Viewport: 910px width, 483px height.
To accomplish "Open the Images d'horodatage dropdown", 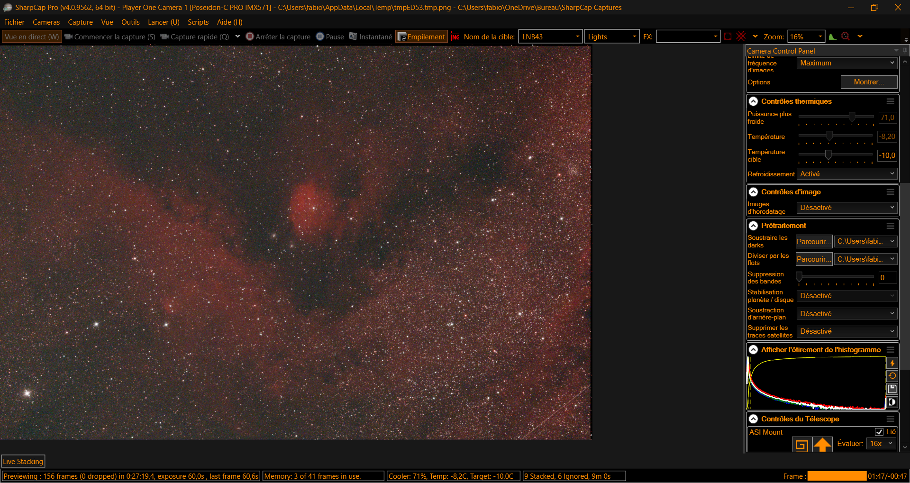I will click(847, 208).
